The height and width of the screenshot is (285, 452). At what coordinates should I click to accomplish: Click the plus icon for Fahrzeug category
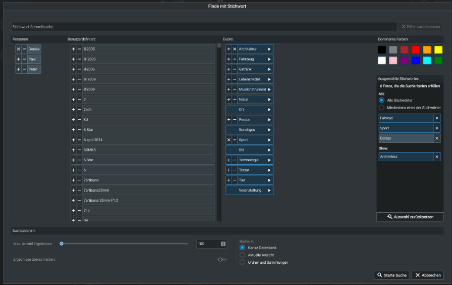coord(229,59)
